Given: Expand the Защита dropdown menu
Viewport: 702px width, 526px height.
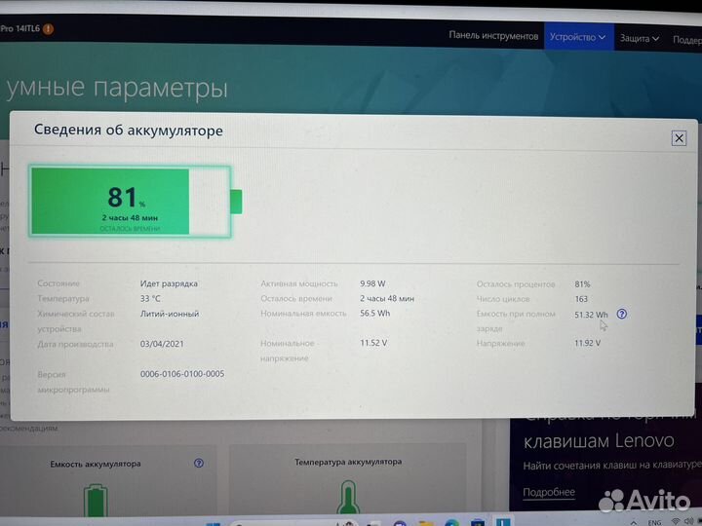Looking at the screenshot, I should tap(640, 39).
